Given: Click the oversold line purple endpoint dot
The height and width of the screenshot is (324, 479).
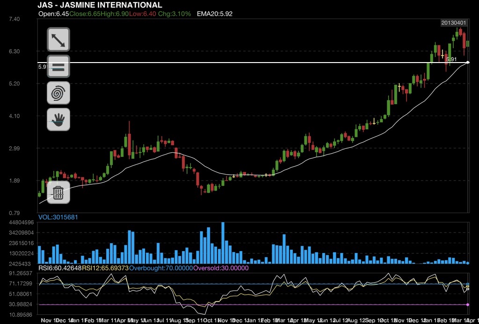Looking at the screenshot, I should click(468, 305).
